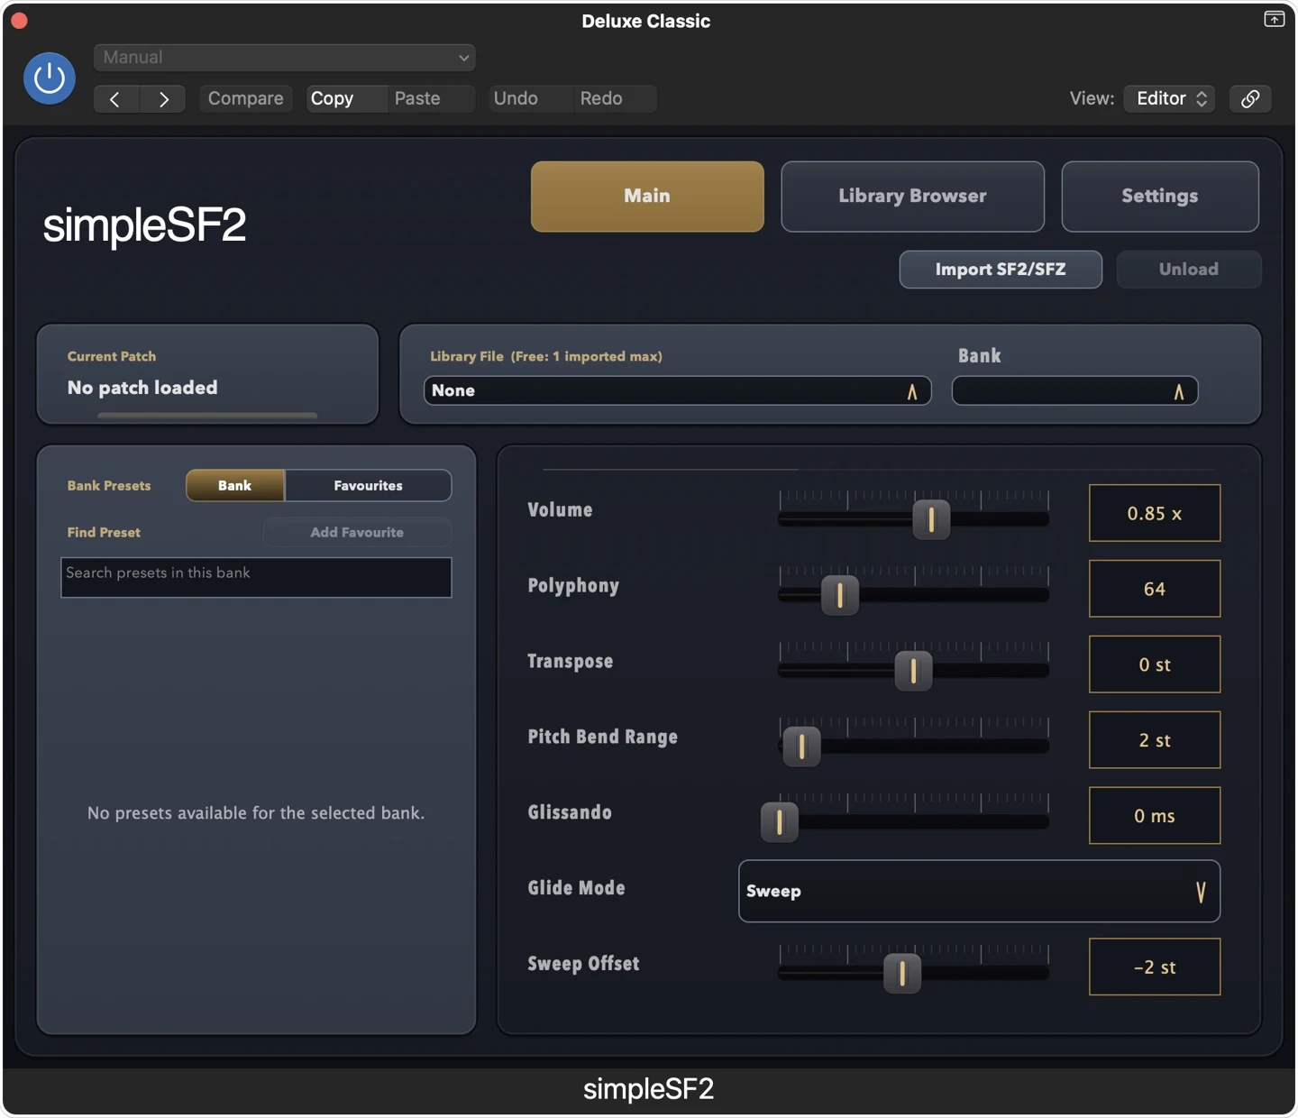Screen dimensions: 1298x1118
Task: Click the Pitch Bend value 2 st
Action: [1155, 740]
